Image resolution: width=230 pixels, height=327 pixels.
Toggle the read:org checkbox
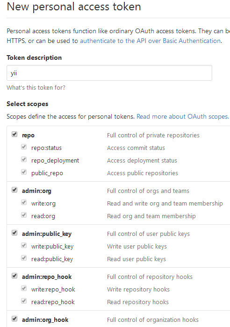(24, 215)
